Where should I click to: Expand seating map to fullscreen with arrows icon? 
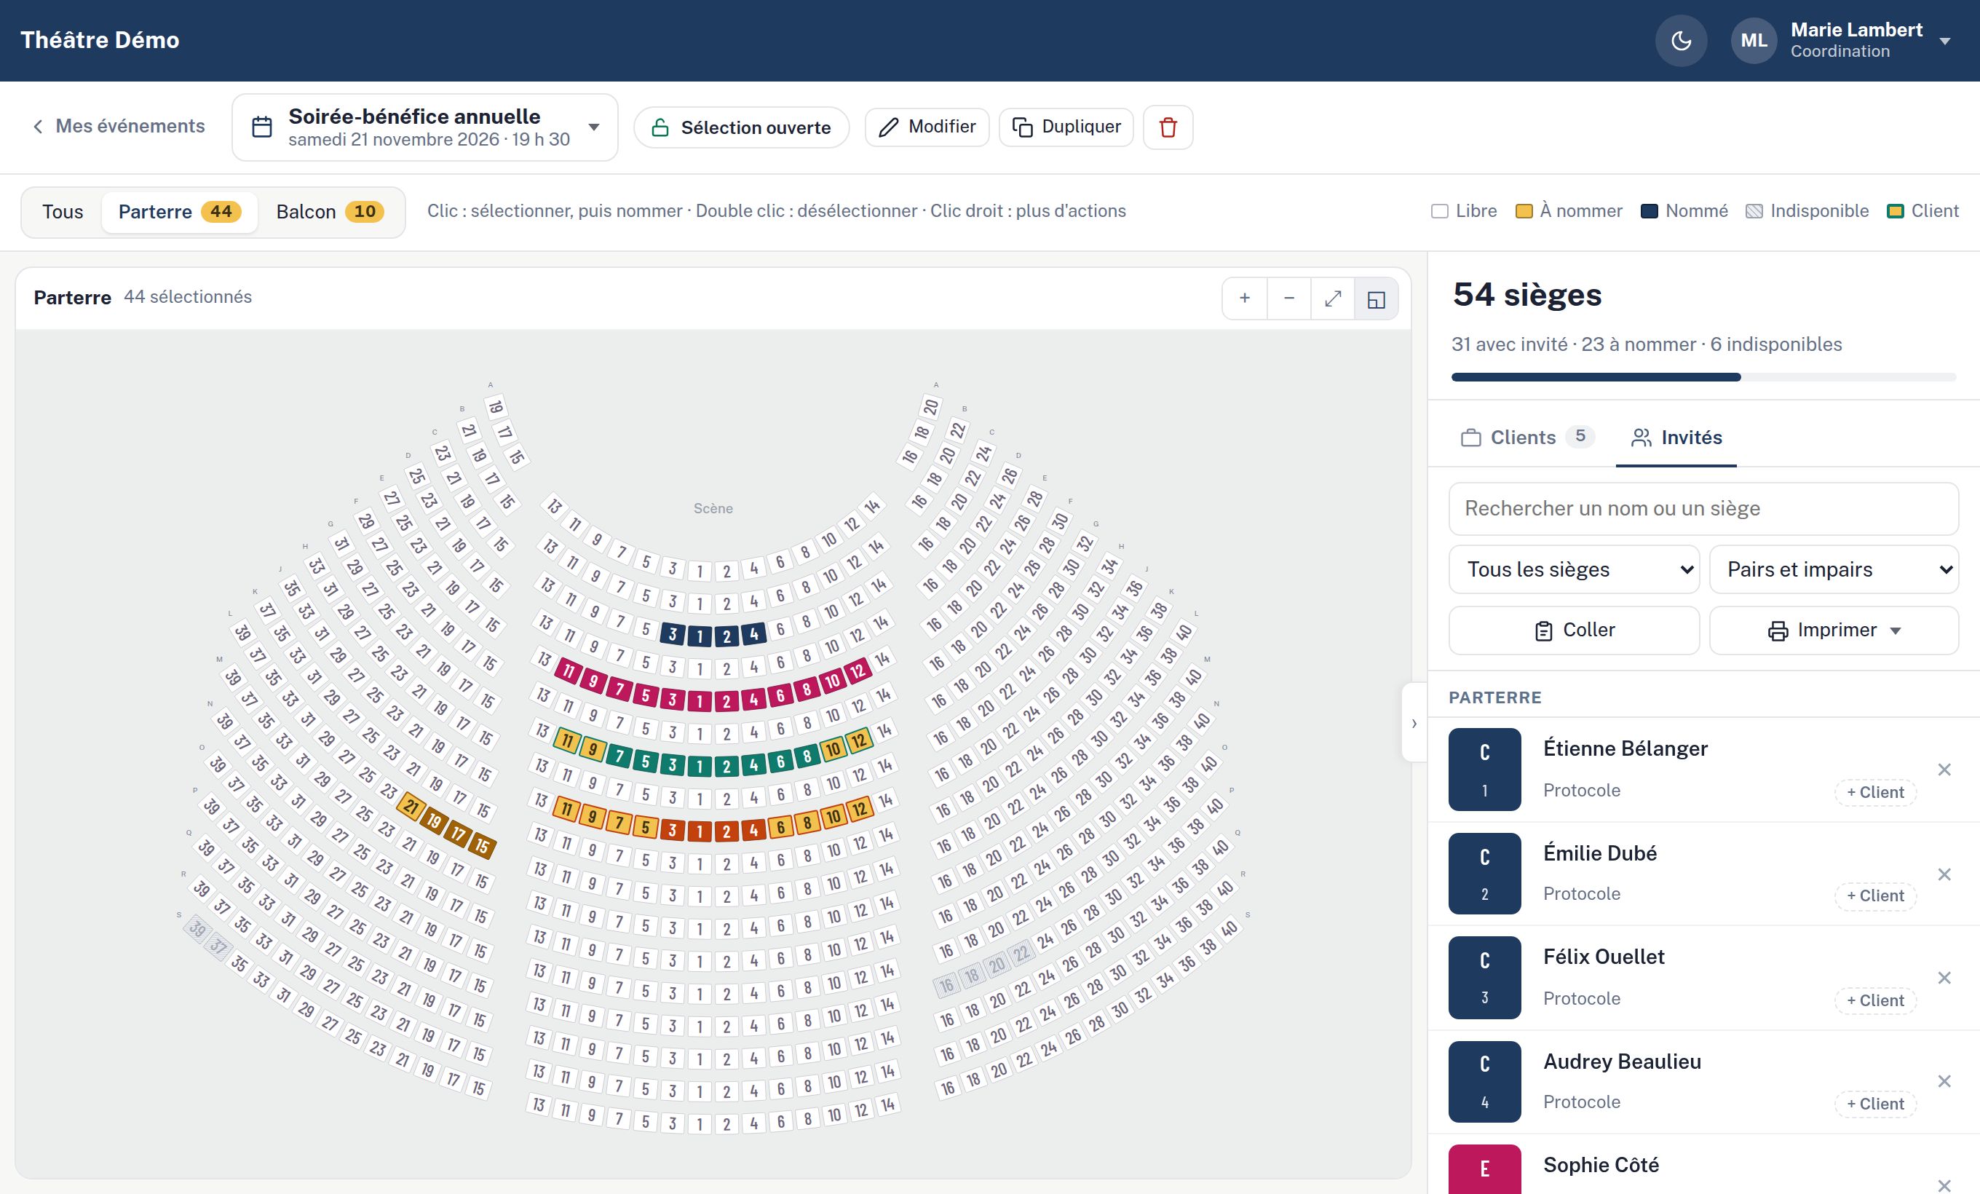(x=1332, y=298)
